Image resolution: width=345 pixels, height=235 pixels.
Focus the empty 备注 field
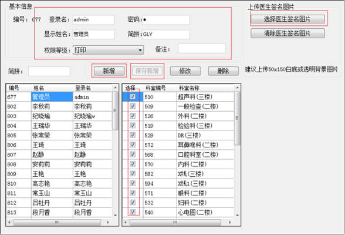click(202, 48)
